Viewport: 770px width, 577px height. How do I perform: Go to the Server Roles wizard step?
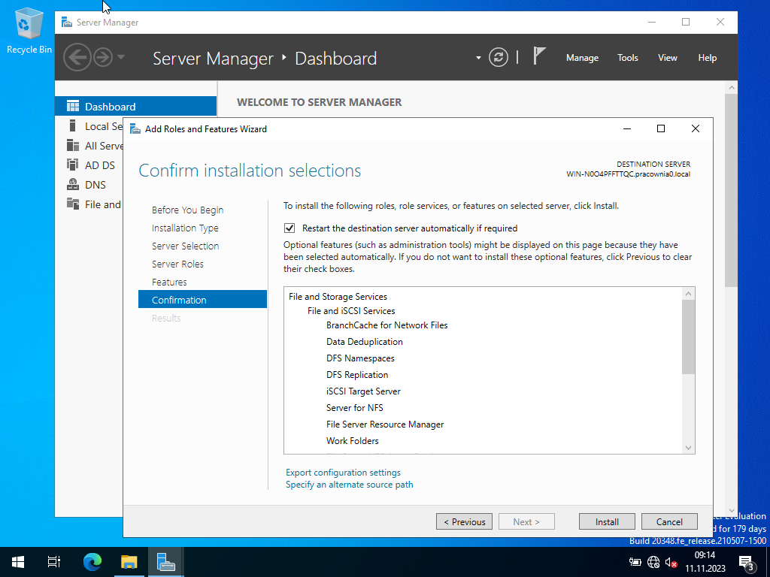click(177, 264)
